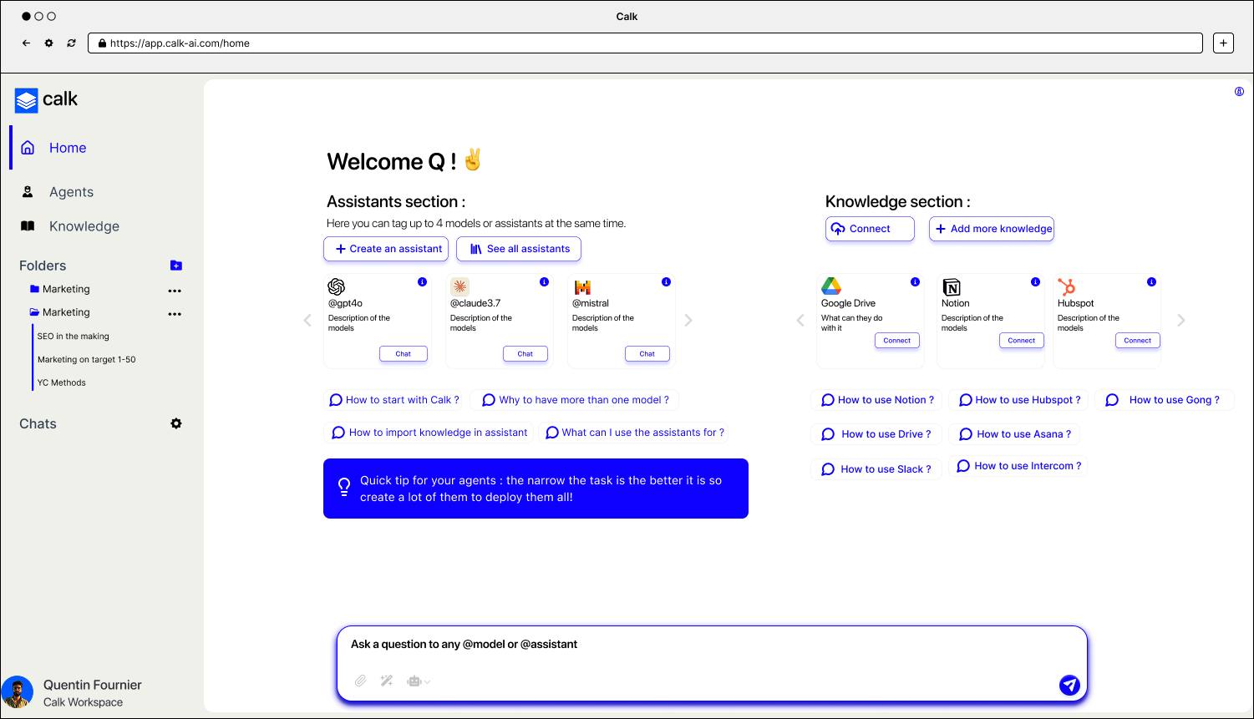Show next assistants with the right arrow
The width and height of the screenshot is (1254, 719).
(688, 320)
